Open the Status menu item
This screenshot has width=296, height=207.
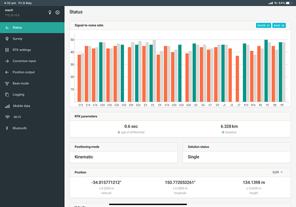coord(32,28)
